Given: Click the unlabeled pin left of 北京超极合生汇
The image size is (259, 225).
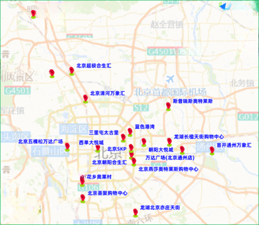Looking at the screenshot, I should (x=52, y=74).
